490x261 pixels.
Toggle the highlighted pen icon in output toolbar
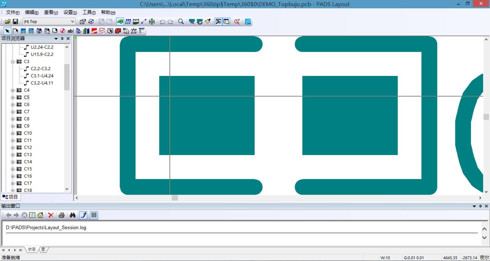pos(83,215)
